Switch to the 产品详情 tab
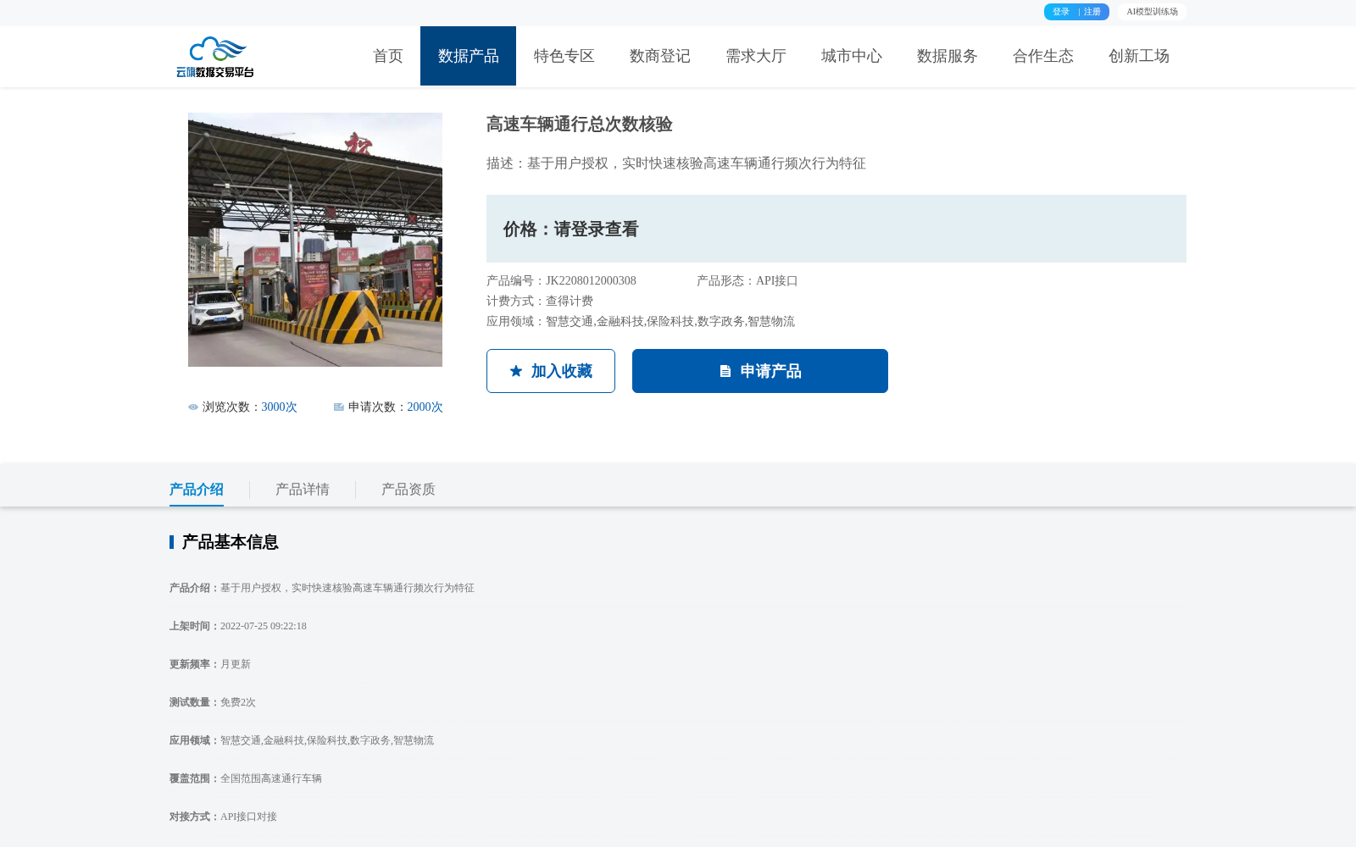This screenshot has height=847, width=1356. pyautogui.click(x=303, y=490)
